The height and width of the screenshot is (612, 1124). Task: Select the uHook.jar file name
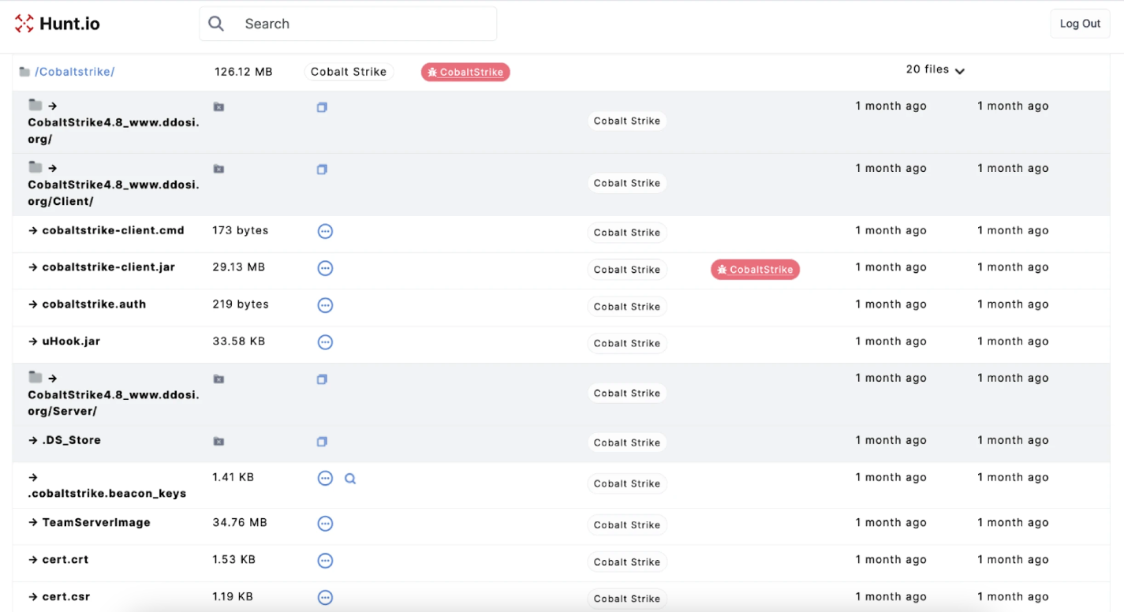[71, 341]
